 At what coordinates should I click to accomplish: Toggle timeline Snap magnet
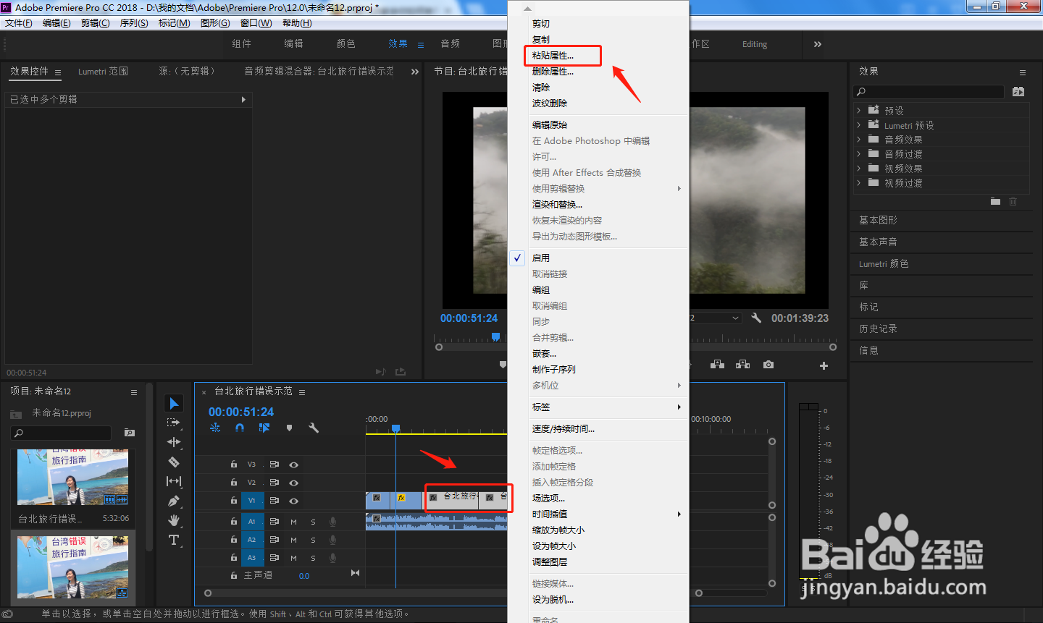tap(240, 428)
